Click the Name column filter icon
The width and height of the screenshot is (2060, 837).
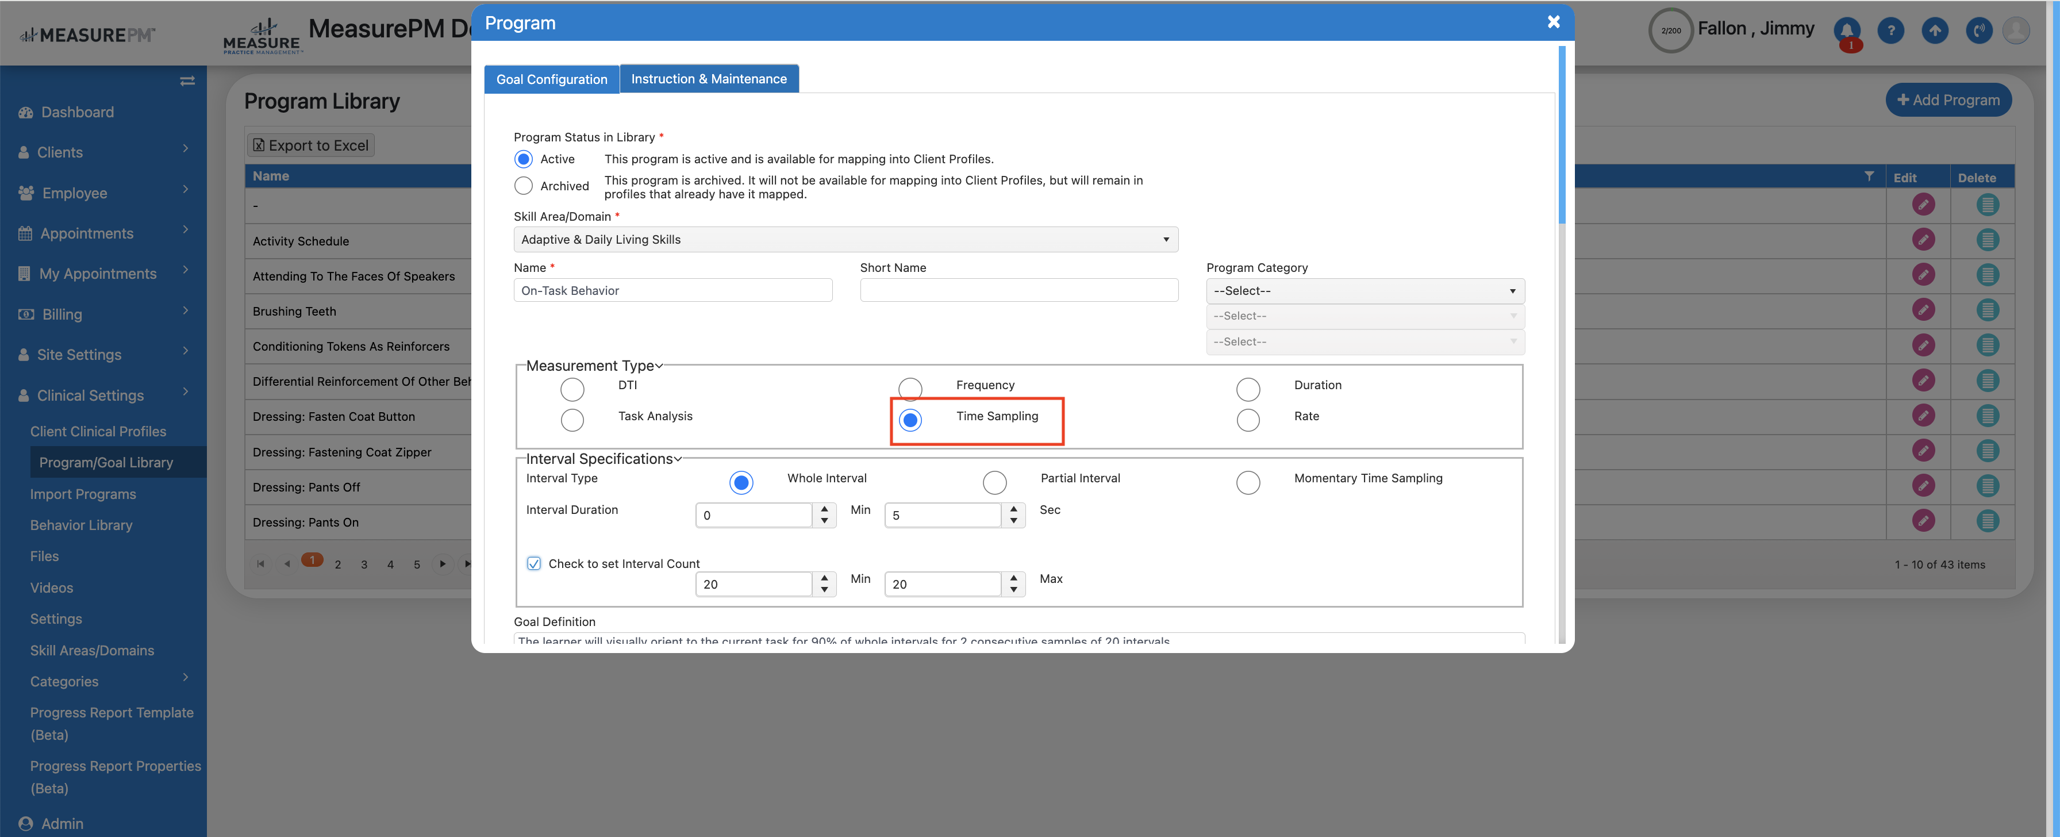[1869, 176]
